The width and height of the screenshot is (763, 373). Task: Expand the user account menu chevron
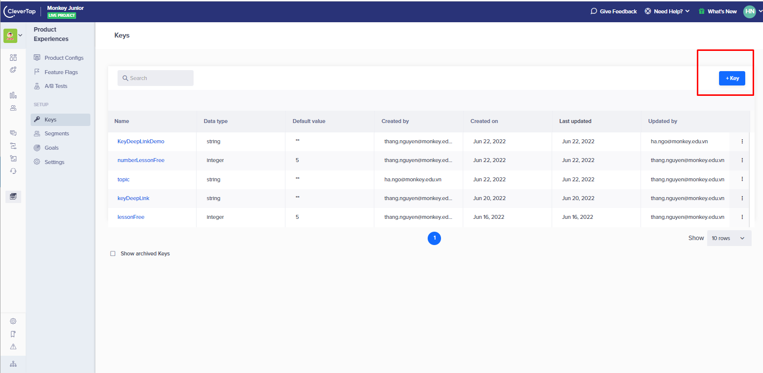point(760,11)
